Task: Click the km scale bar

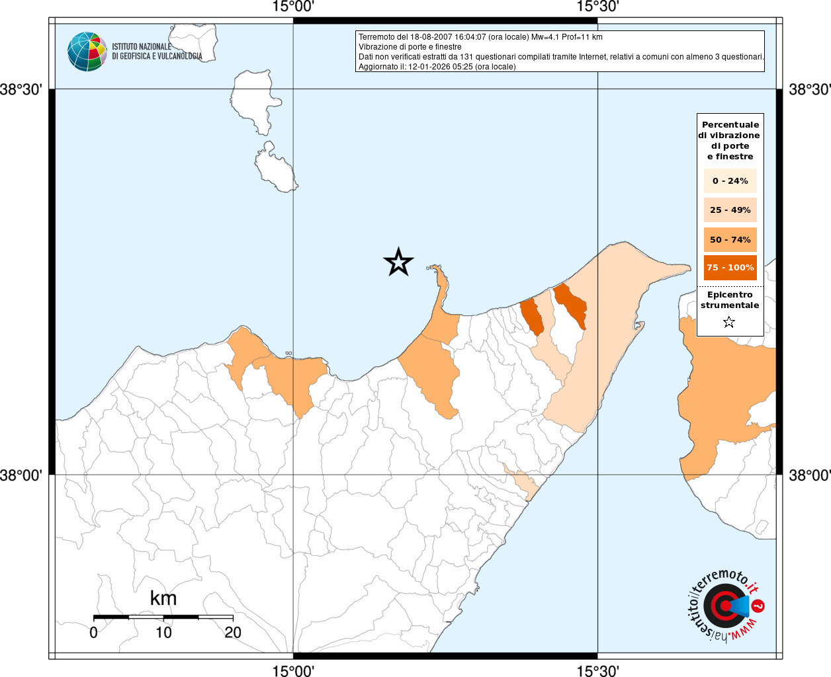Action: coord(163,617)
